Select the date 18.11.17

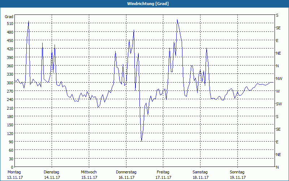[200, 177]
